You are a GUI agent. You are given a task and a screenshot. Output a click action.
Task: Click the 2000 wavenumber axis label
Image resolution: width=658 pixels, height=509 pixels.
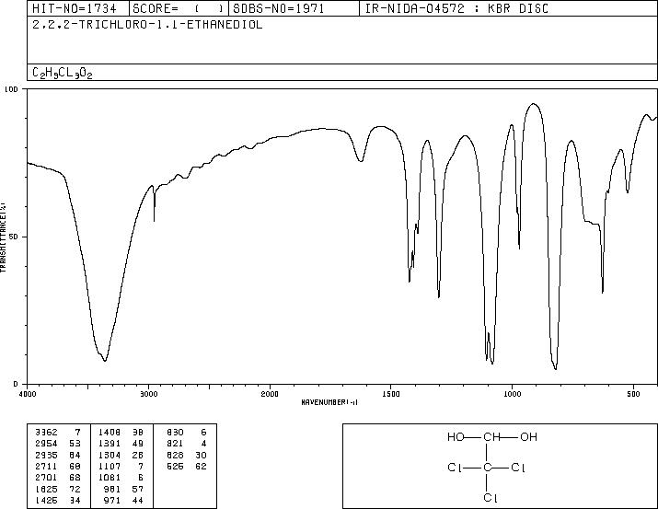coord(270,394)
